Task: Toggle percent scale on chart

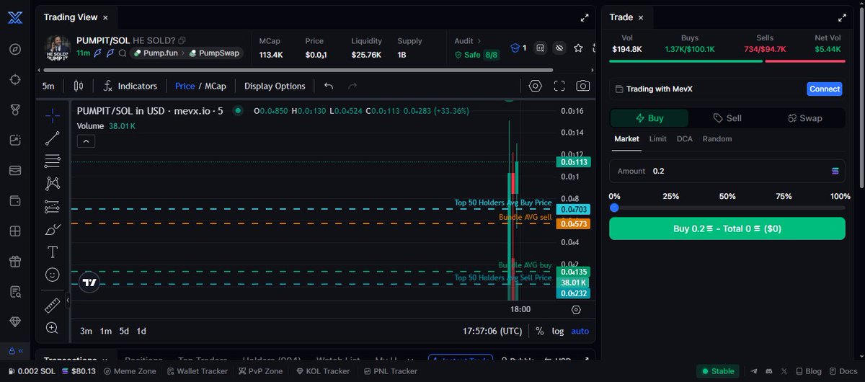Action: [539, 331]
